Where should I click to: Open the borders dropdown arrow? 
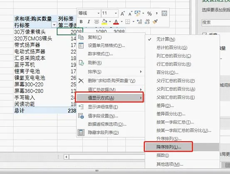point(134,22)
